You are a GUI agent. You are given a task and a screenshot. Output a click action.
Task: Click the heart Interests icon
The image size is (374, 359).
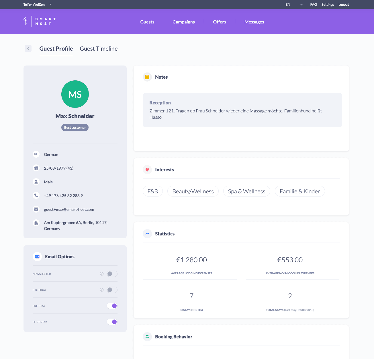pos(147,170)
